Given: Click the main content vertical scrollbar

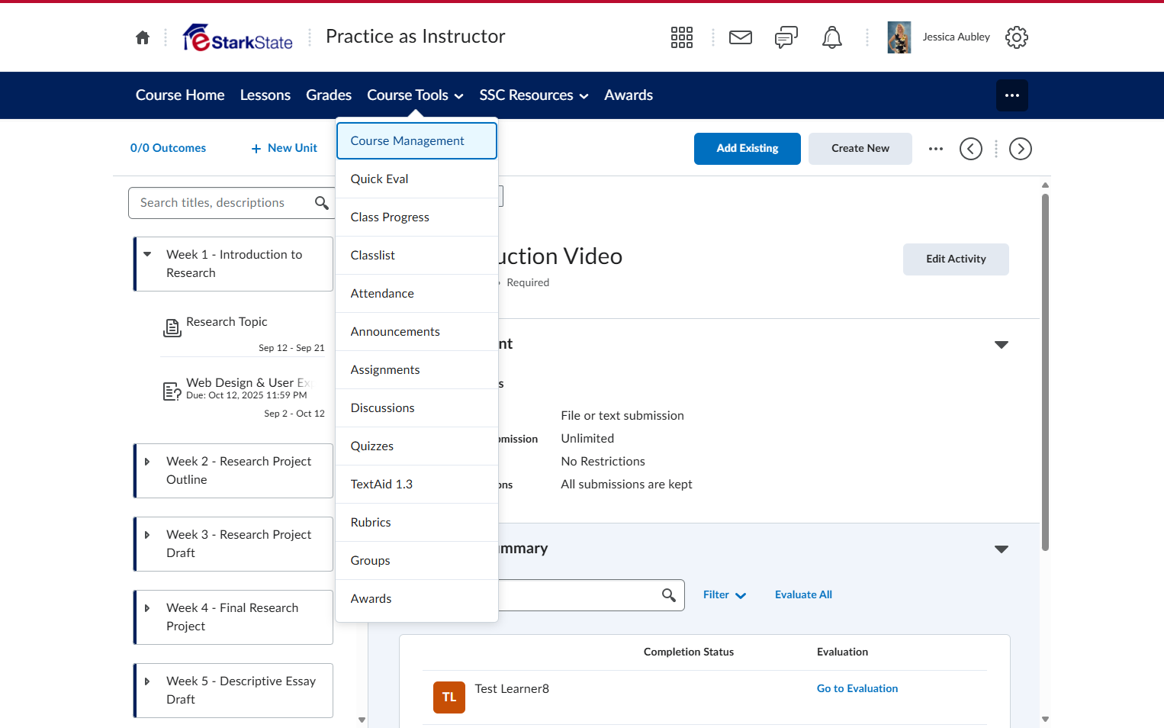Looking at the screenshot, I should pyautogui.click(x=1045, y=372).
